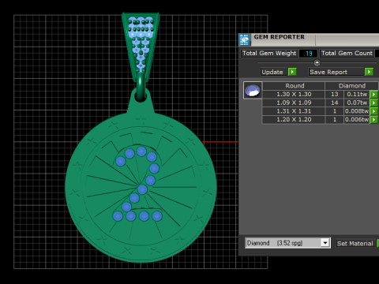The height and width of the screenshot is (284, 379).
Task: Click the green arrow next to Save Report
Action: tap(369, 72)
